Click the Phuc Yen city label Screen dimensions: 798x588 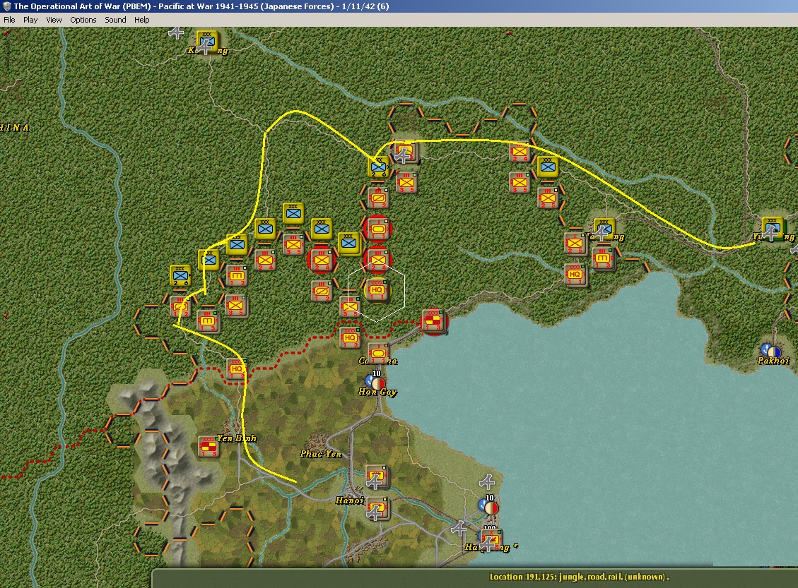point(321,454)
